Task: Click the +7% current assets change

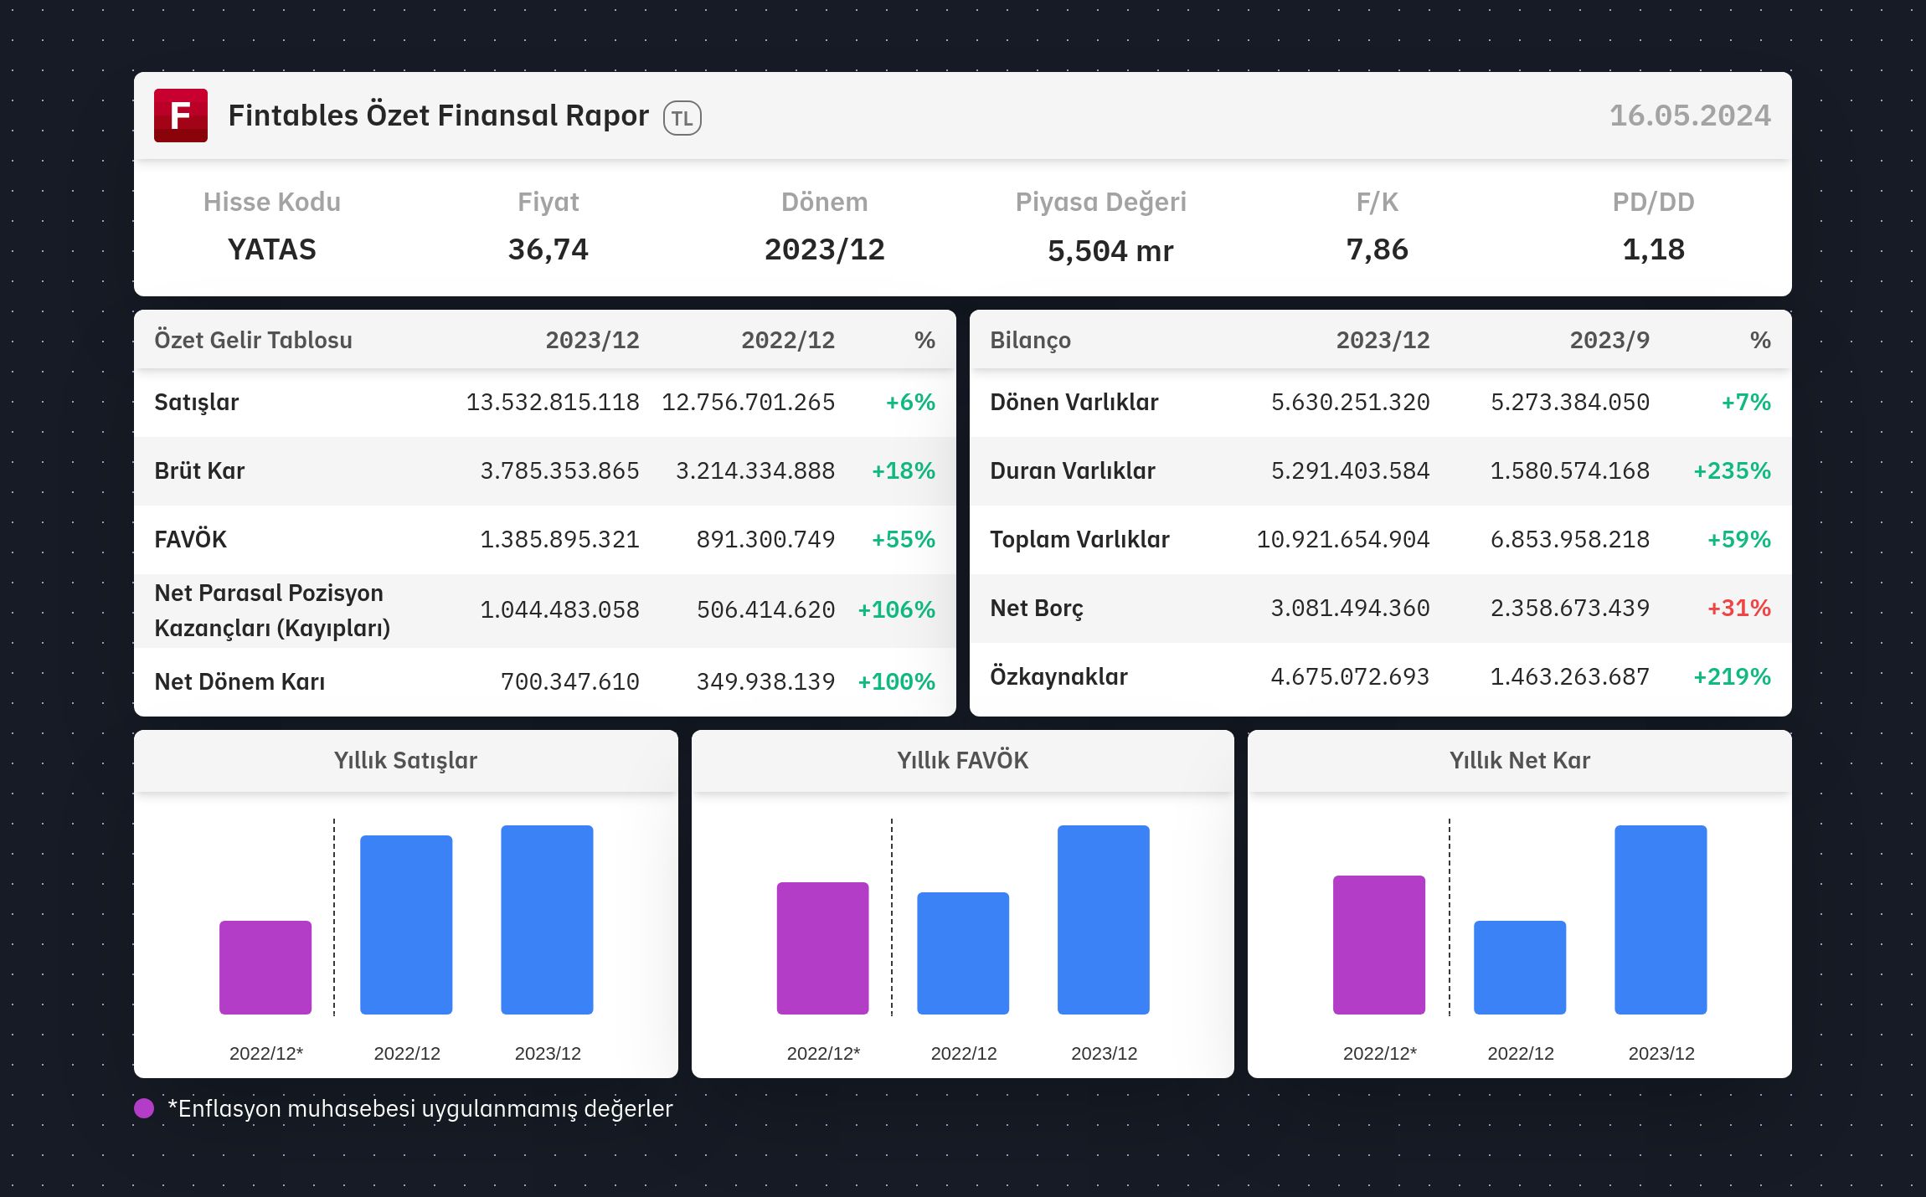Action: 1746,403
